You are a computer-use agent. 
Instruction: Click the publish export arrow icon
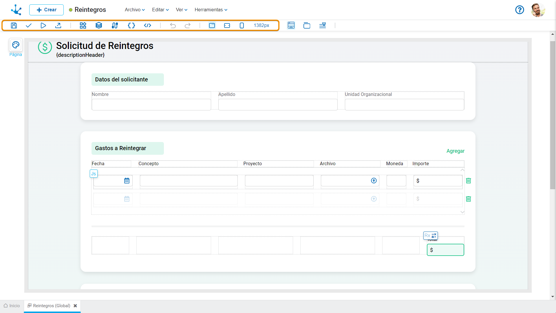[58, 26]
